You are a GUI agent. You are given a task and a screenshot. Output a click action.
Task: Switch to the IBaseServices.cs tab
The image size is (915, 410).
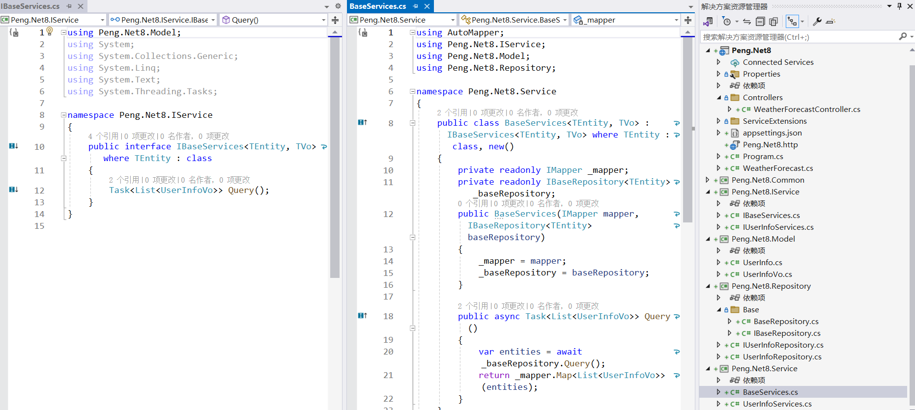click(x=30, y=6)
